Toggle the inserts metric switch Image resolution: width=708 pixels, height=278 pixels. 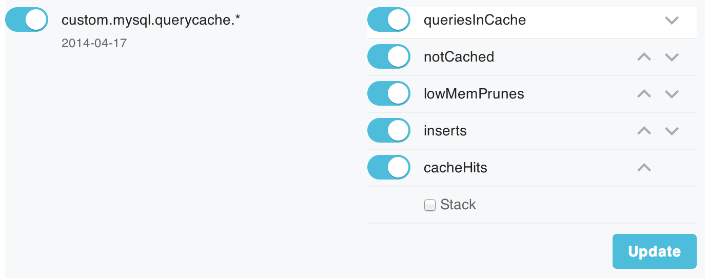pos(389,130)
